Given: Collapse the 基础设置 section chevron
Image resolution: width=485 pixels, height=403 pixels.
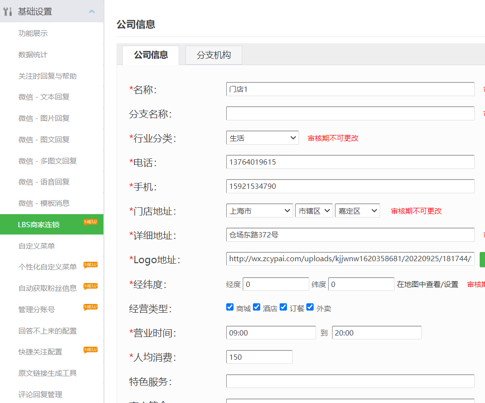Looking at the screenshot, I should (x=92, y=12).
